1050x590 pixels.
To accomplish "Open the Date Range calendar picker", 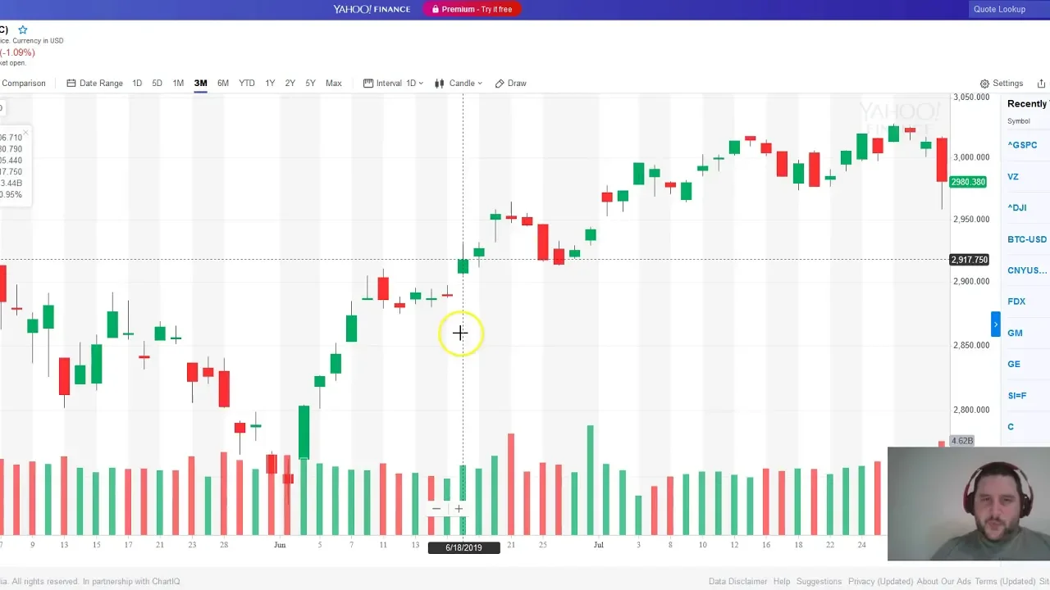I will pos(94,83).
